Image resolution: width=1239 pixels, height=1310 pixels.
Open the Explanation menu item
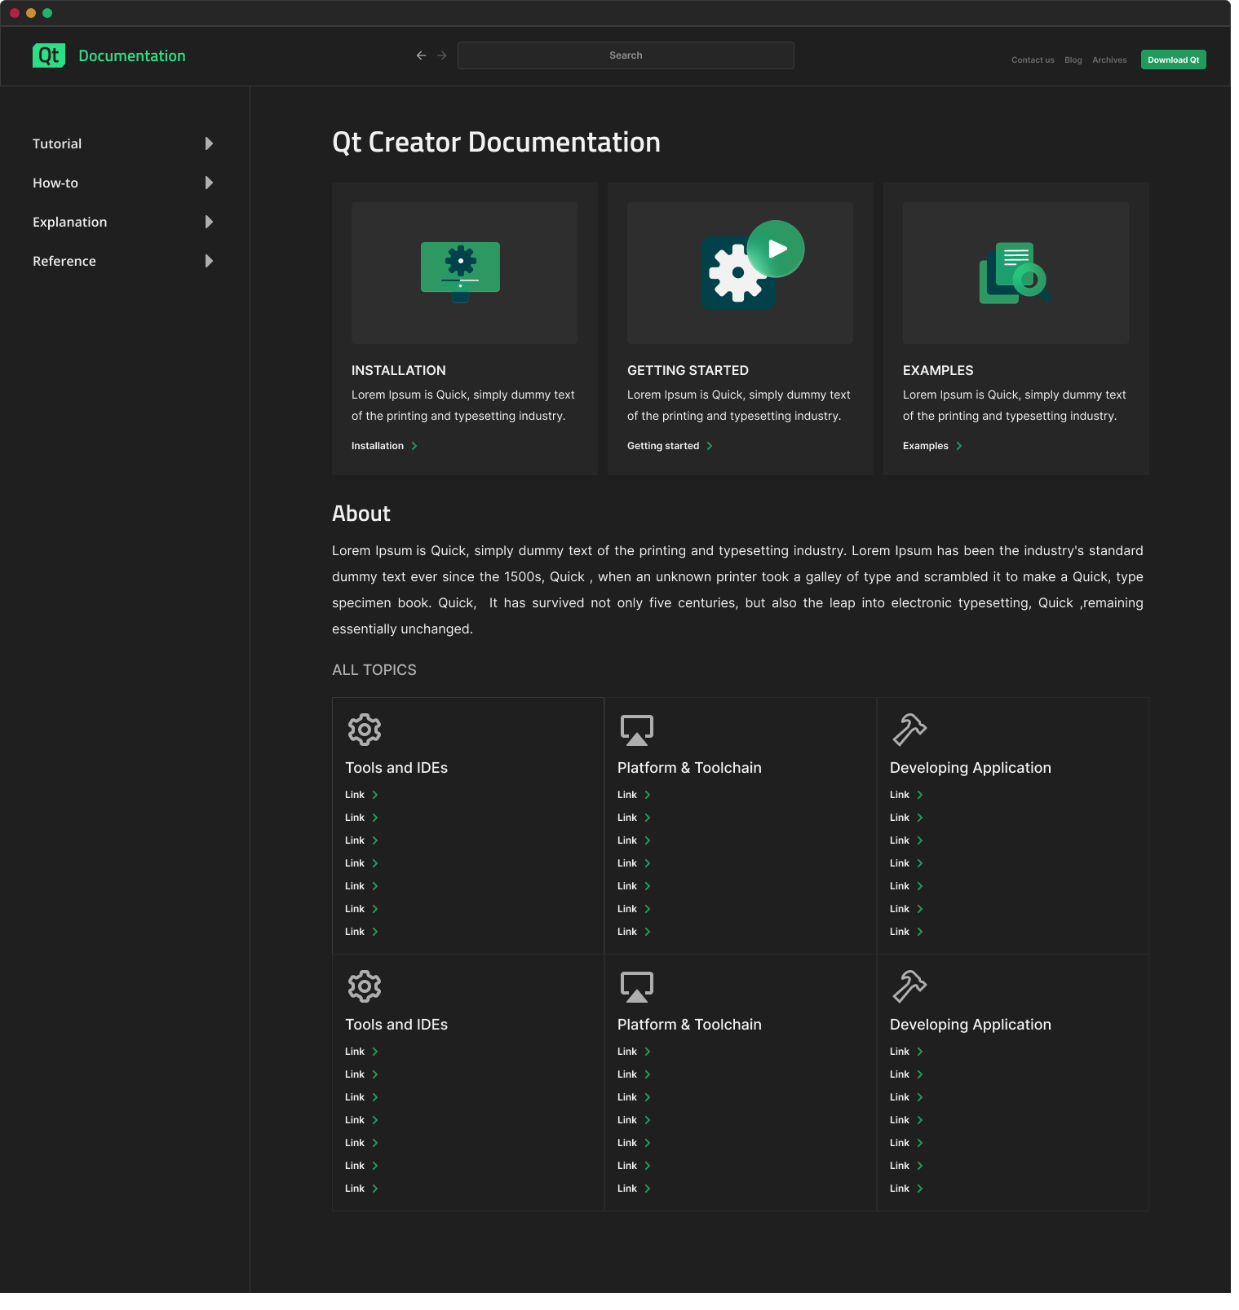coord(69,222)
